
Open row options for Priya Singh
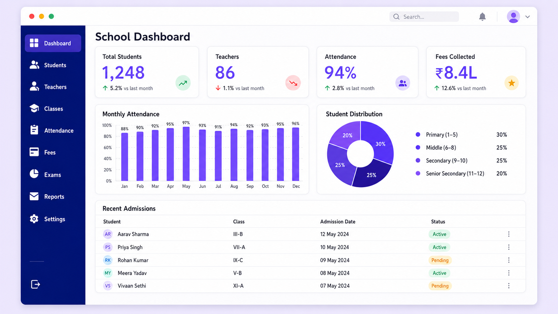(509, 247)
